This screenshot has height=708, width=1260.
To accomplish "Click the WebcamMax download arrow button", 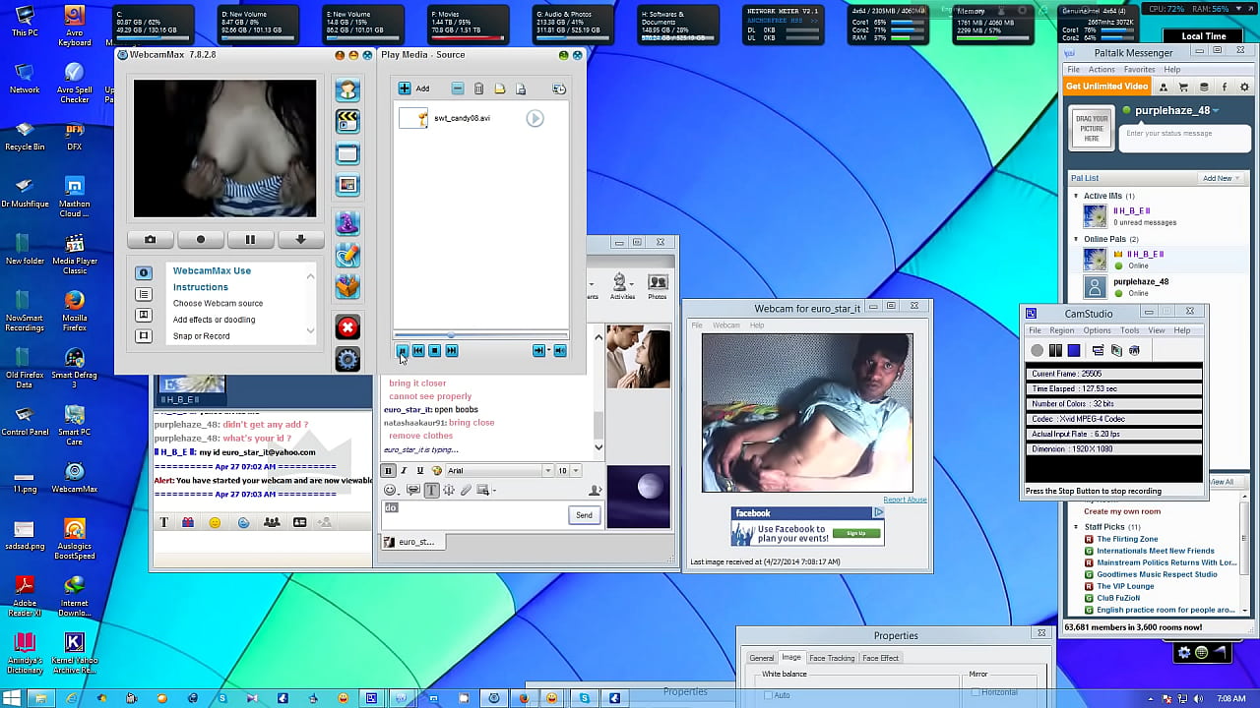I will click(x=300, y=239).
